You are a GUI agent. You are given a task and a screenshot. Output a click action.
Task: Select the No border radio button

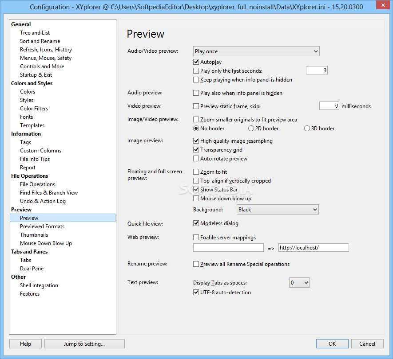click(196, 129)
